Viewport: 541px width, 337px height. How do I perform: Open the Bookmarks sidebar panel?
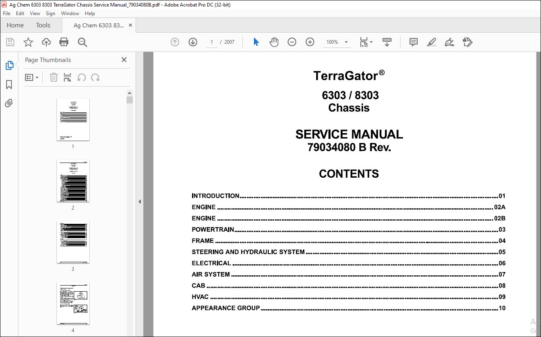[9, 85]
